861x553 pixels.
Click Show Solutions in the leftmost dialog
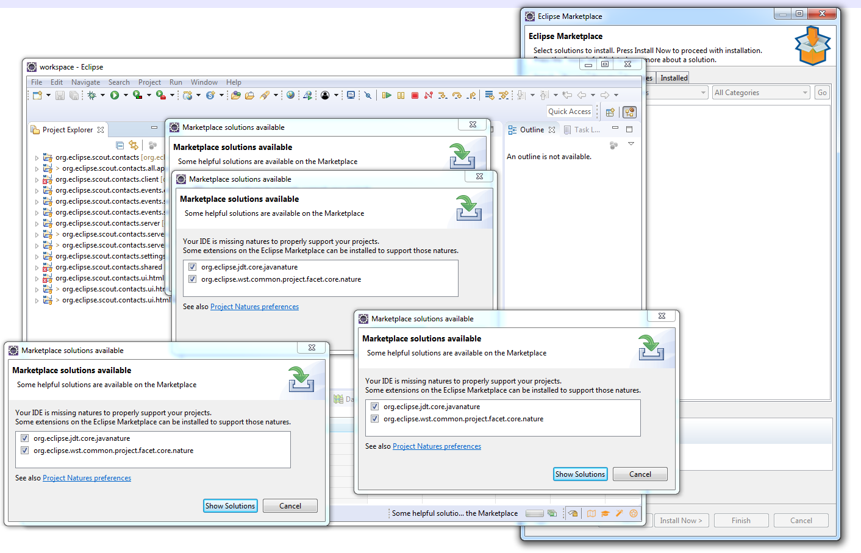coord(230,506)
